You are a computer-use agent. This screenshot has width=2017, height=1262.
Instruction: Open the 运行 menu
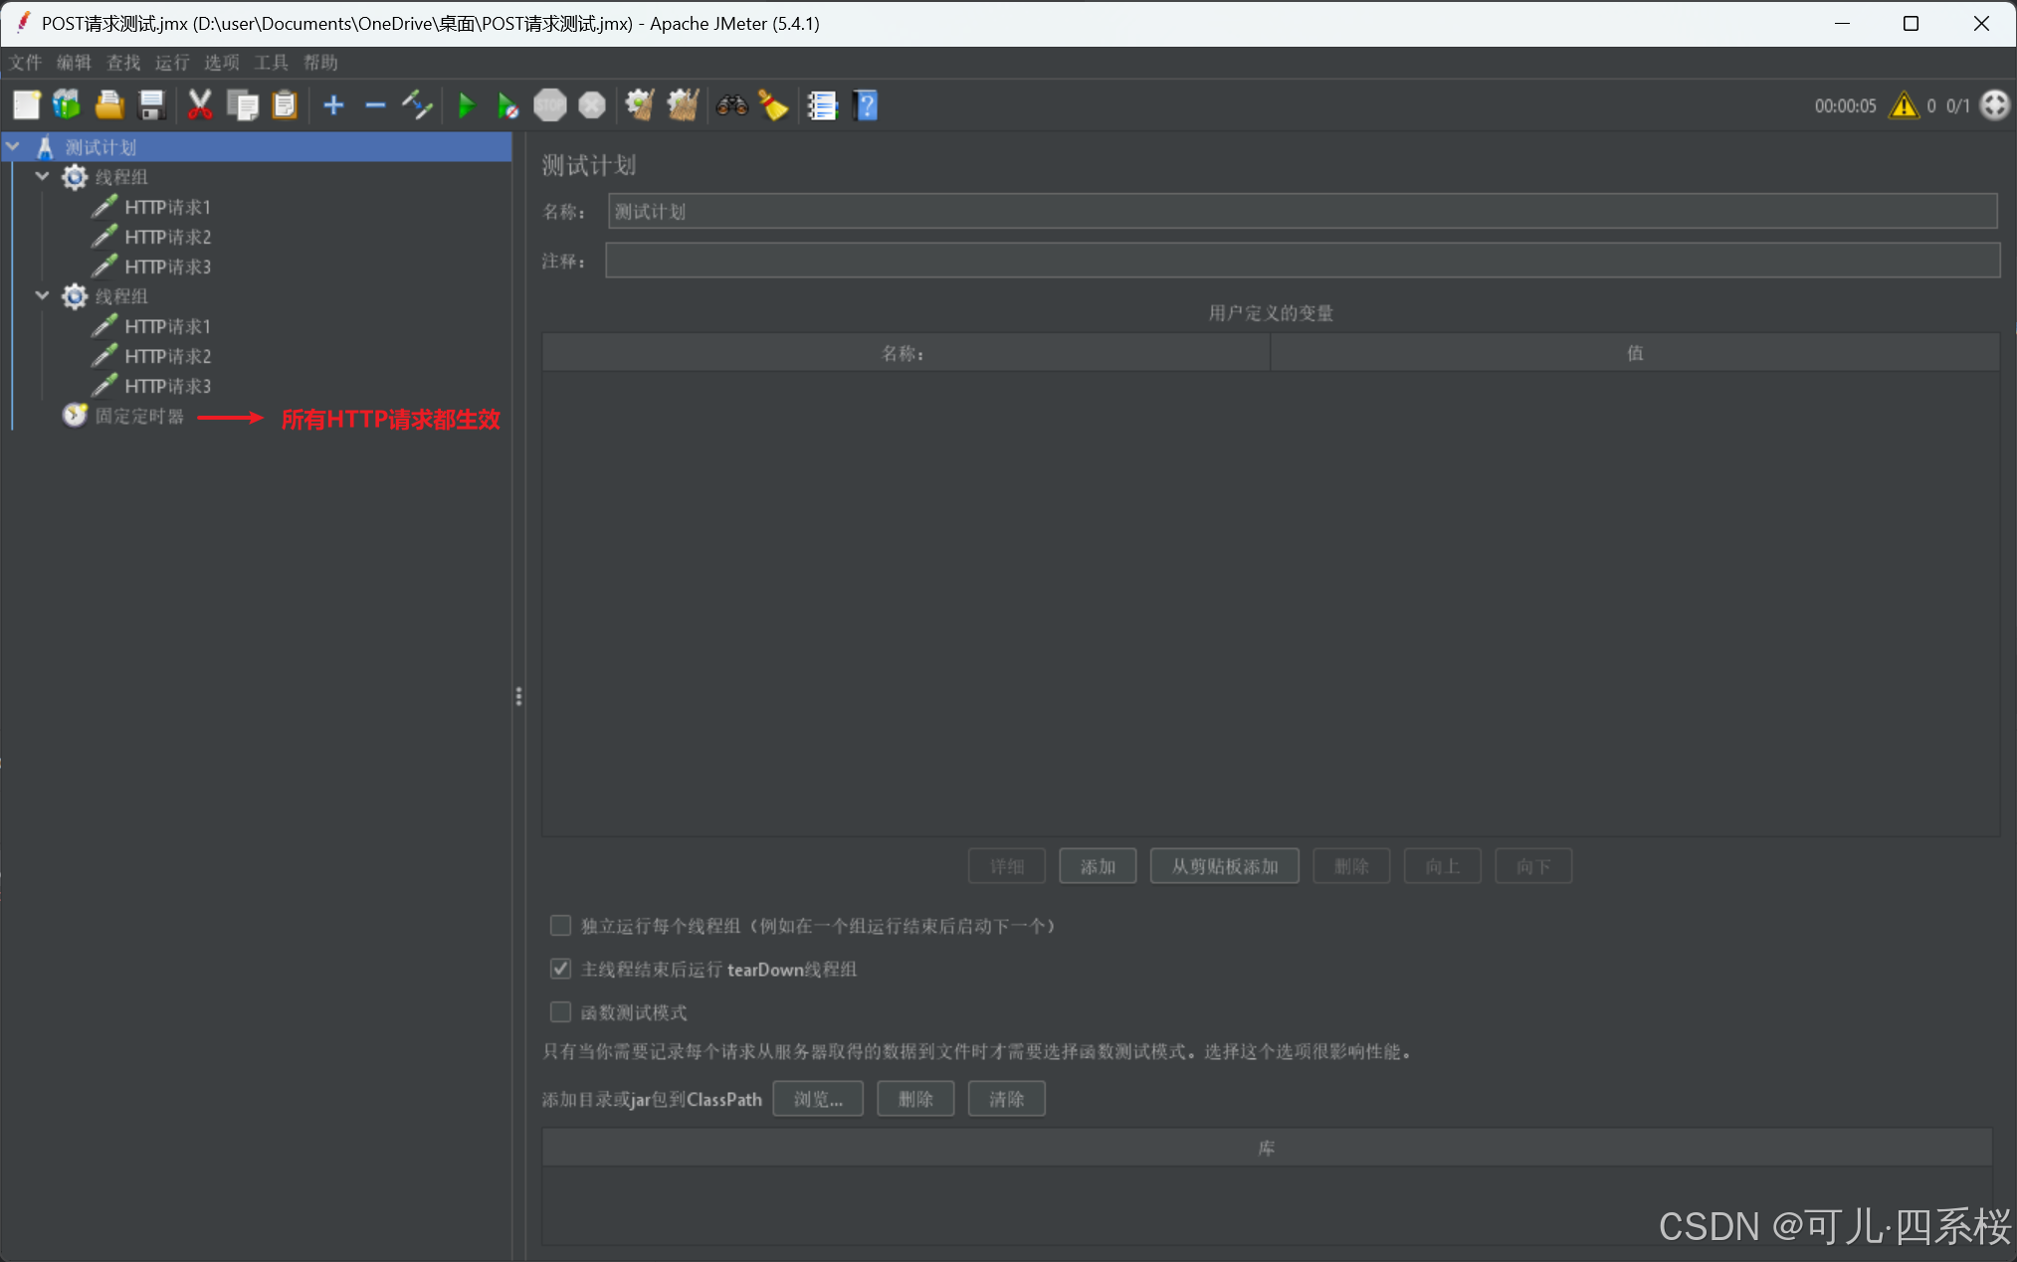[172, 63]
